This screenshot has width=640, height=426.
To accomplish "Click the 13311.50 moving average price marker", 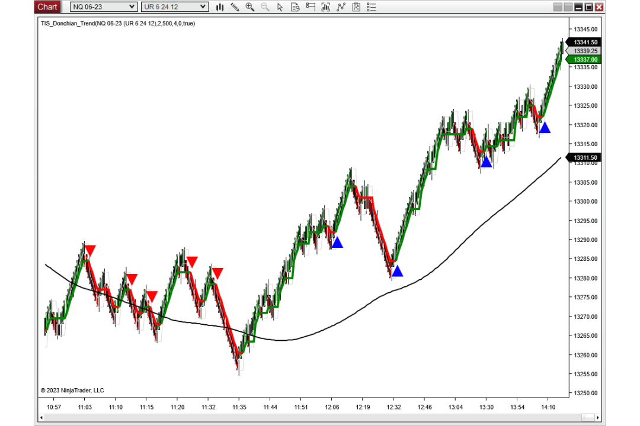I will (584, 157).
